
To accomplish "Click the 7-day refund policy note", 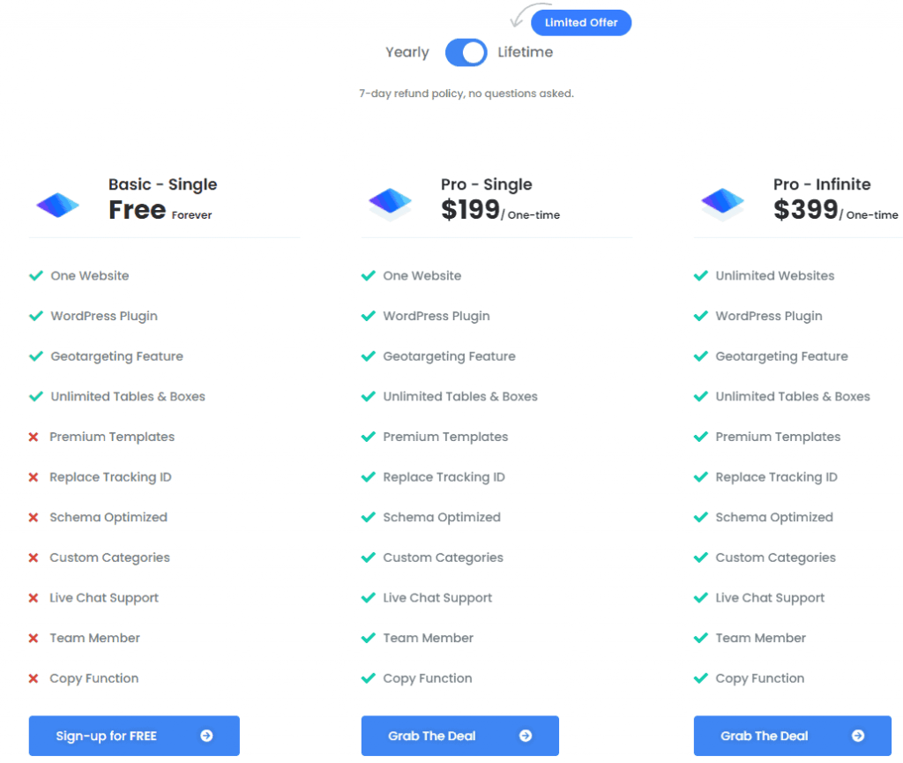I will pos(466,94).
